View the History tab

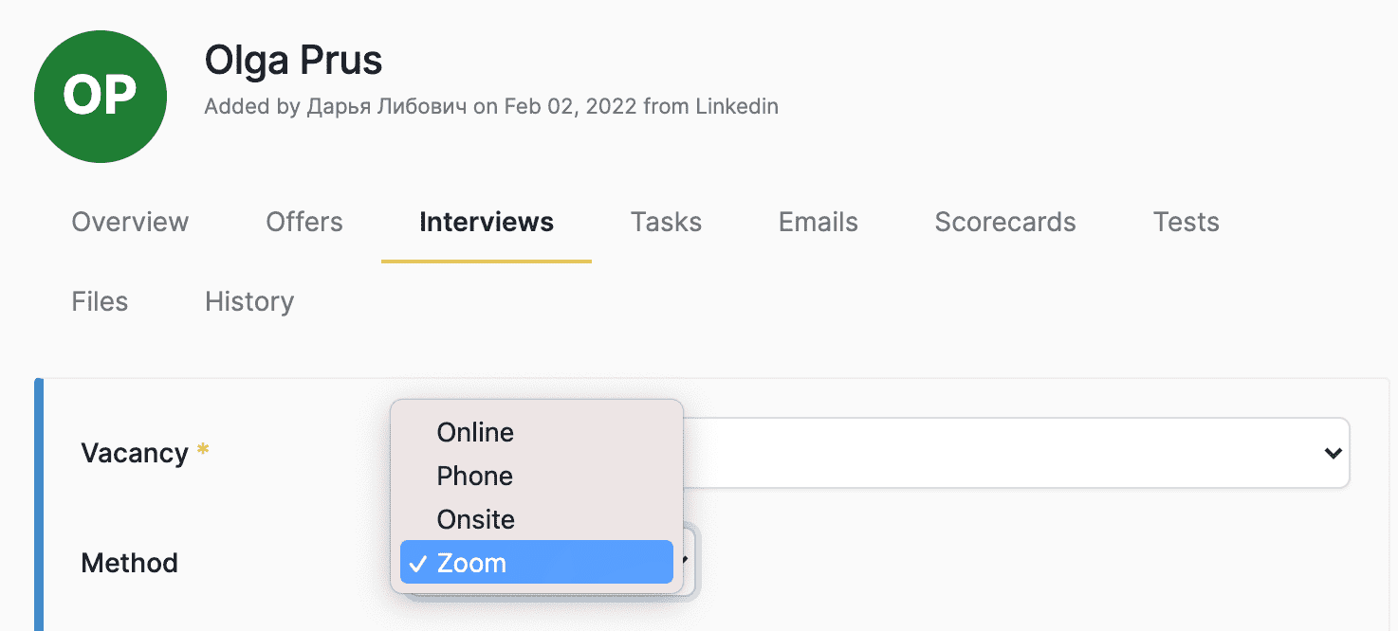coord(249,301)
